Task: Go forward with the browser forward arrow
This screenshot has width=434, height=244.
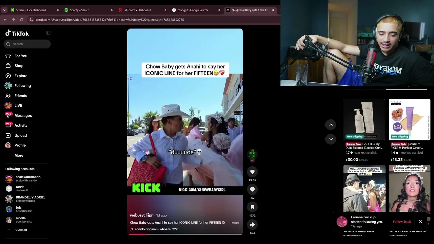Action: 13,20
